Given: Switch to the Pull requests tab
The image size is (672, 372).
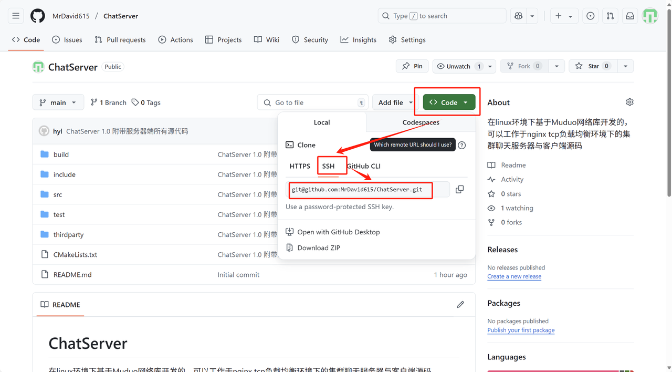Looking at the screenshot, I should (120, 39).
